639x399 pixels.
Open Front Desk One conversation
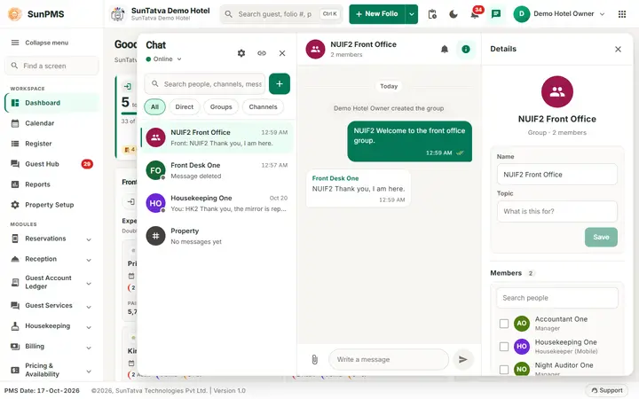pos(217,170)
